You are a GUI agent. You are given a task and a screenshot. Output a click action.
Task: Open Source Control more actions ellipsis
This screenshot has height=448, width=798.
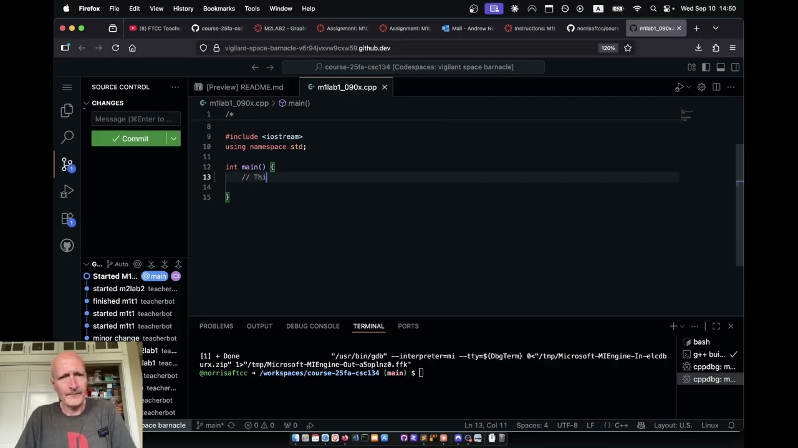(175, 87)
